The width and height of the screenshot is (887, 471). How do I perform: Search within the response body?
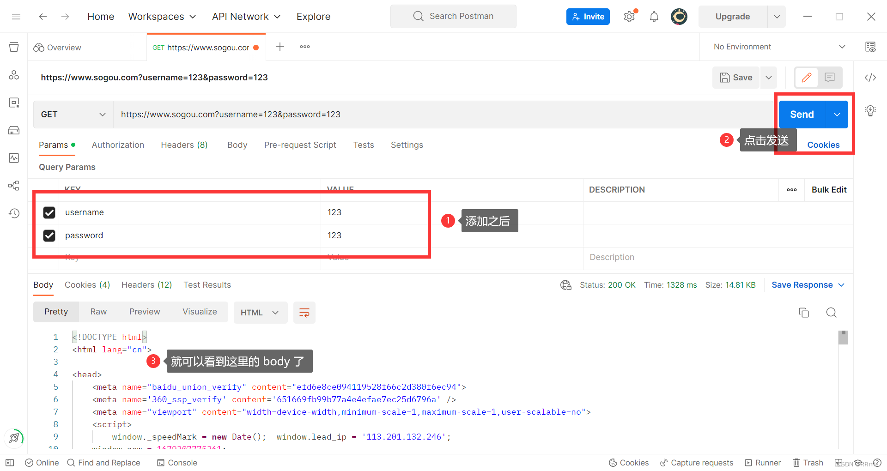[x=832, y=313]
